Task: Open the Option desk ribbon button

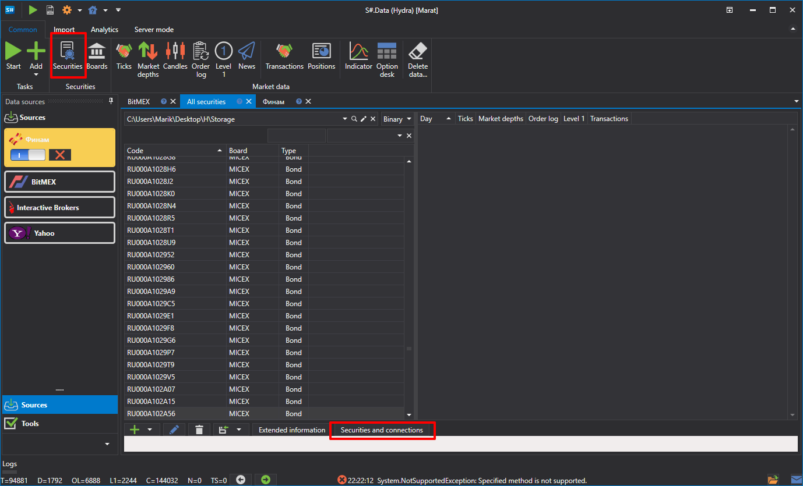Action: [x=387, y=61]
